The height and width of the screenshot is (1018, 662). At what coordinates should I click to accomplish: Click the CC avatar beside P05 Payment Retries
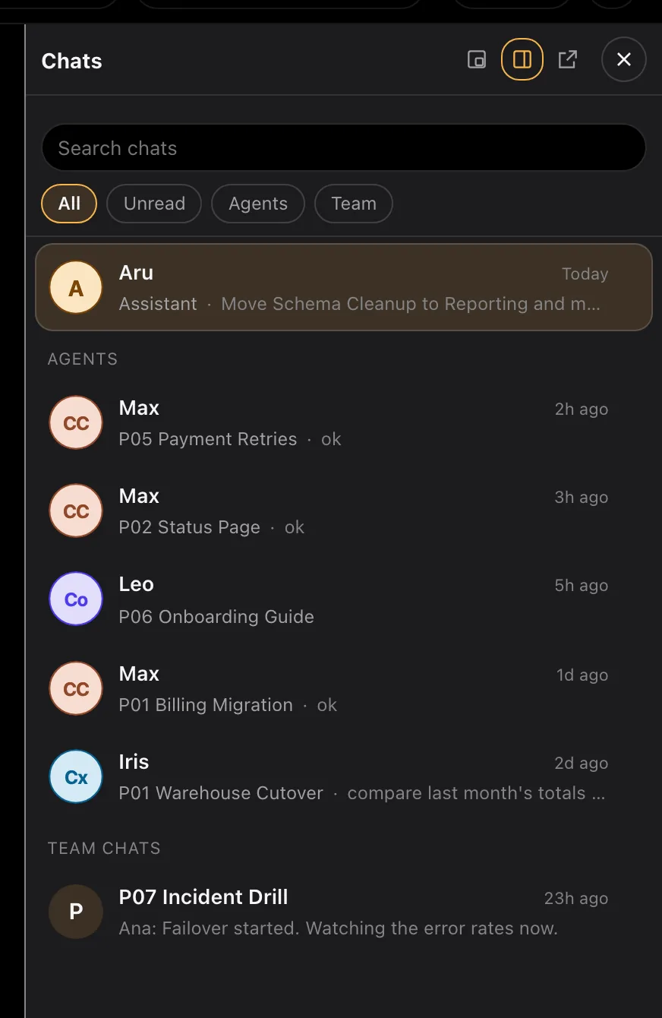coord(76,423)
